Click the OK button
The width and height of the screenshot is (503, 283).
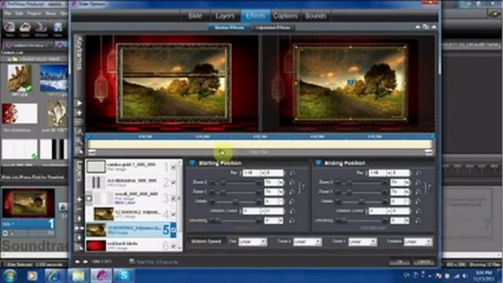(399, 262)
